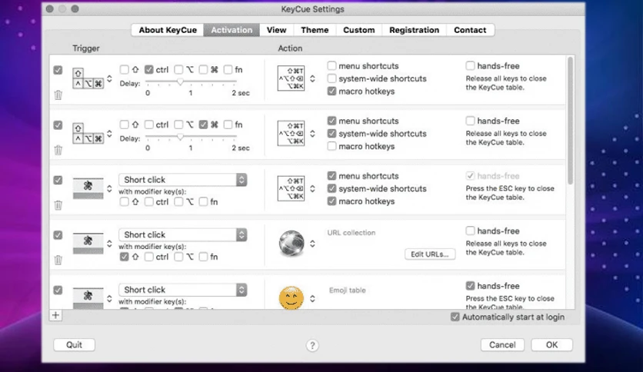The height and width of the screenshot is (372, 643).
Task: Click Edit URLs... button
Action: tap(430, 254)
